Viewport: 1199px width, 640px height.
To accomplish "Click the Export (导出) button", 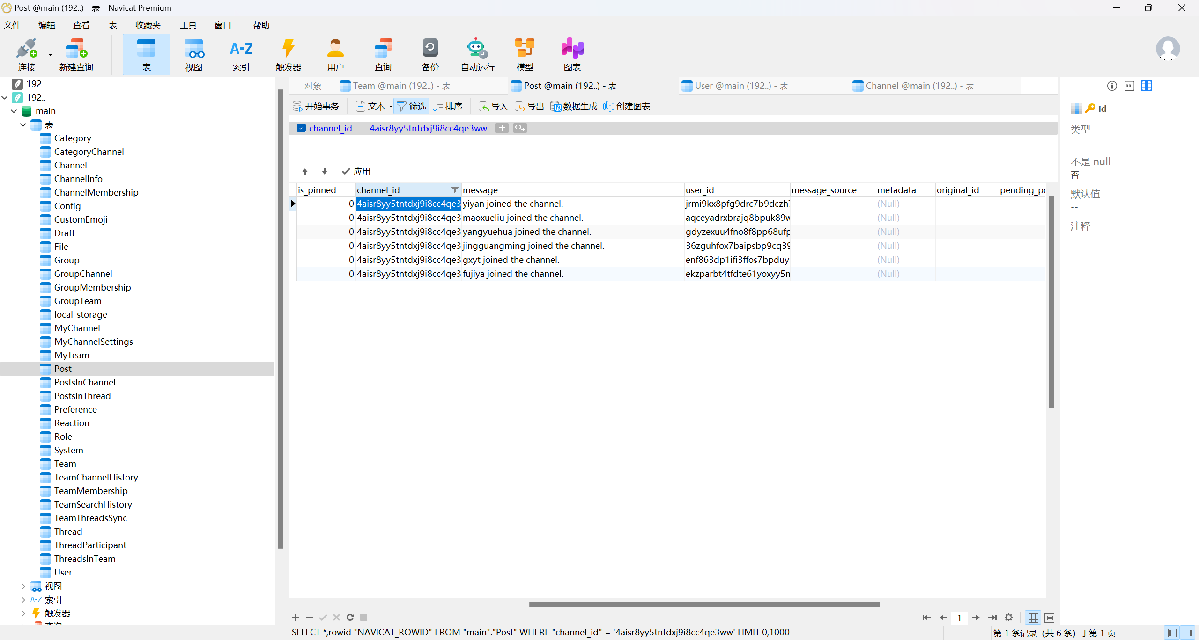I will coord(530,106).
